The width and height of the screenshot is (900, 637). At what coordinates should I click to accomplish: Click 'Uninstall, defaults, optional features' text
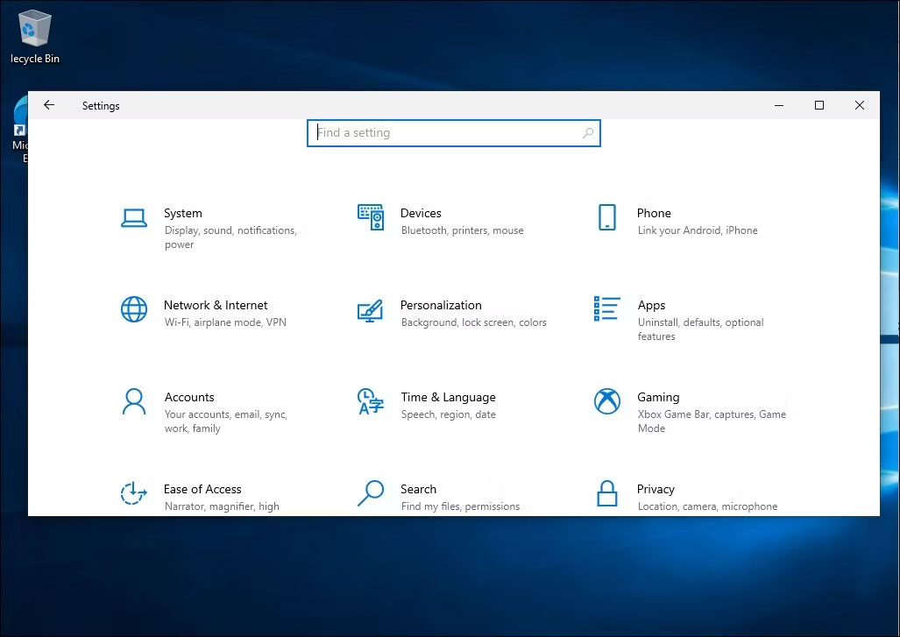point(700,329)
